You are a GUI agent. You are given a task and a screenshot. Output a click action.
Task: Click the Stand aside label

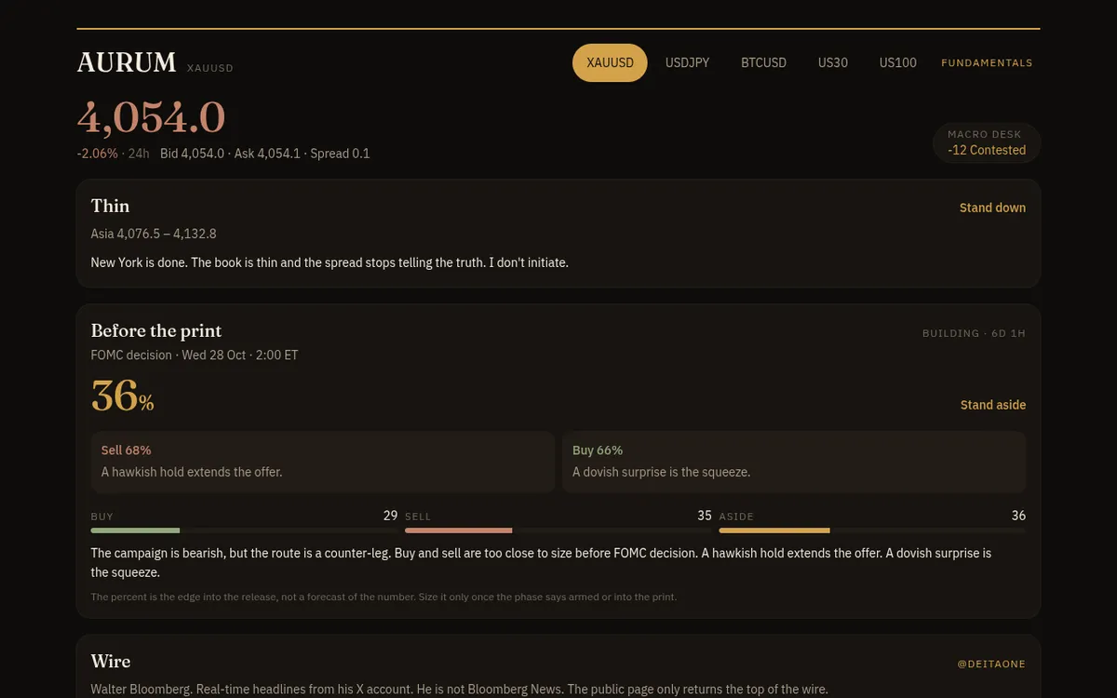click(x=993, y=405)
